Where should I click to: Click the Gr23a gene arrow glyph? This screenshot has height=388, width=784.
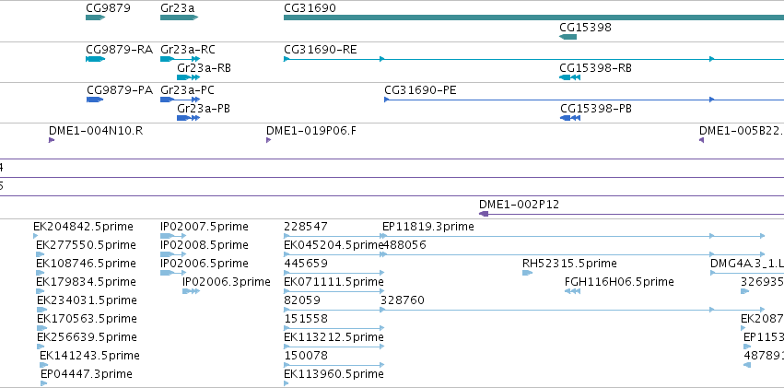click(179, 18)
